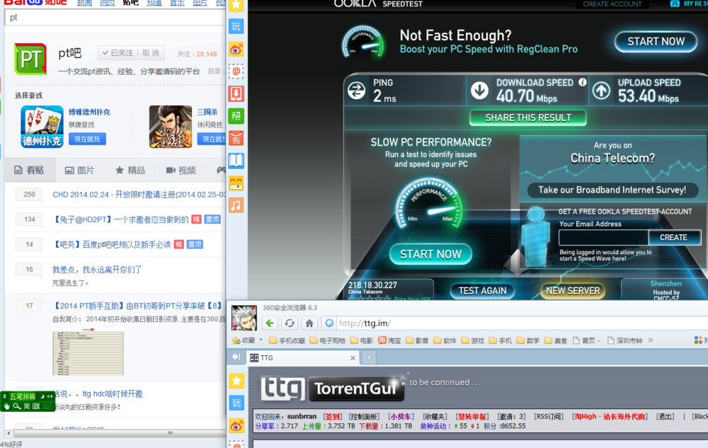Open the 电子购物 bookmark folder
Viewport: 708px width, 448px height.
point(327,340)
